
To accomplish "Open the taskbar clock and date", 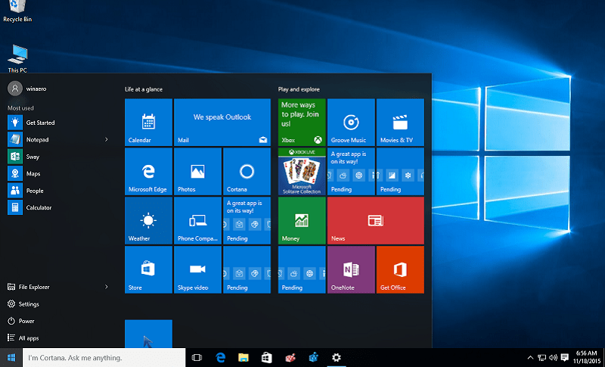I will click(587, 357).
